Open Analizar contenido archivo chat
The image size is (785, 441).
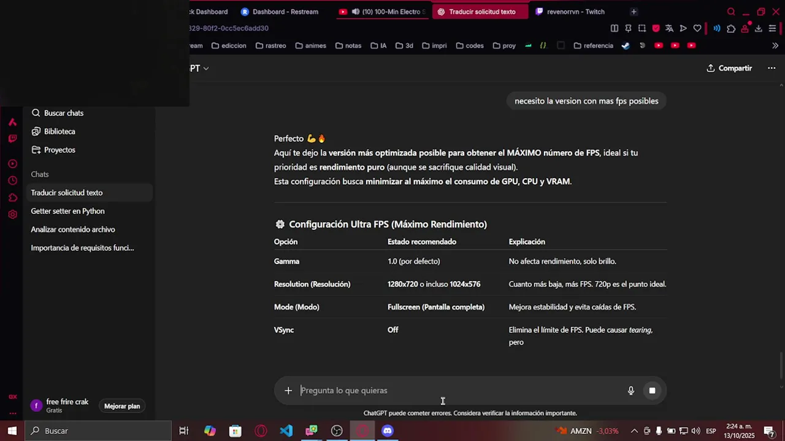pyautogui.click(x=89, y=230)
